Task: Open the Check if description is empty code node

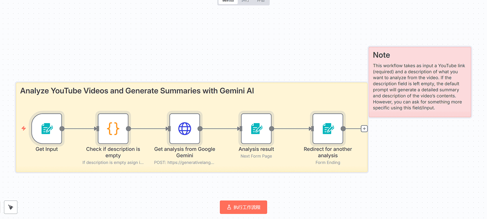Action: (113, 129)
